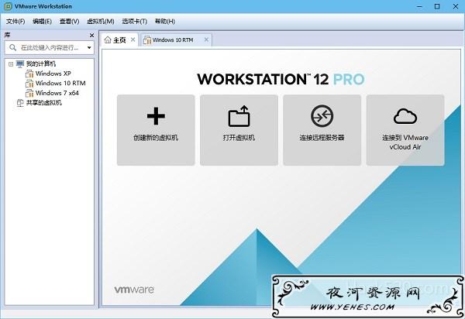
Task: Click the VMware Workstation title bar icon
Action: tap(9, 6)
